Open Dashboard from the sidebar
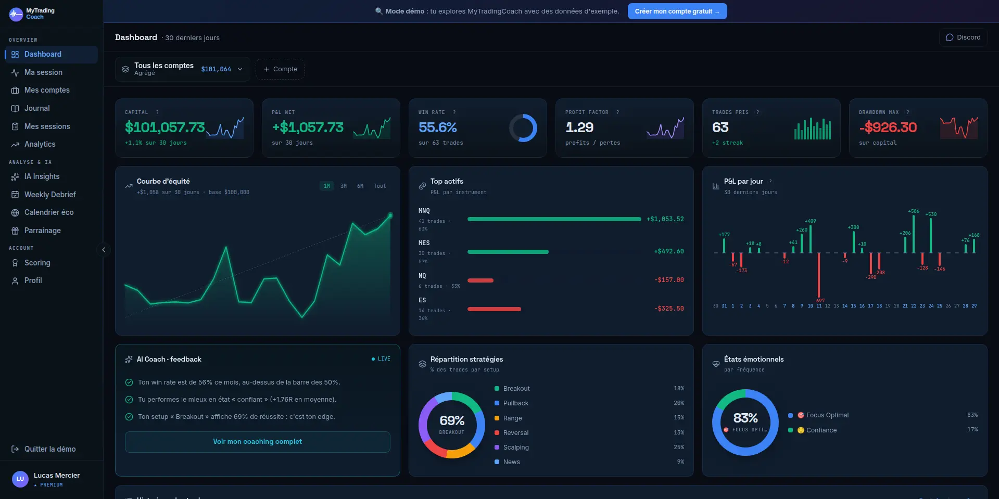999x499 pixels. [51, 54]
